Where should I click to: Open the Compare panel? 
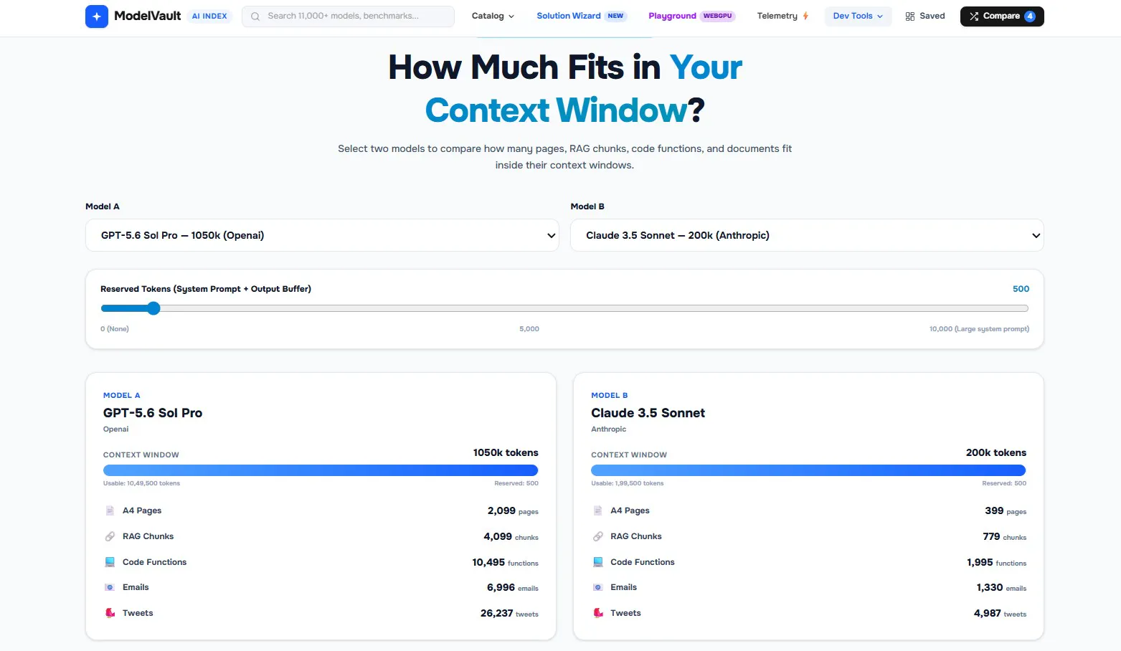[1002, 16]
